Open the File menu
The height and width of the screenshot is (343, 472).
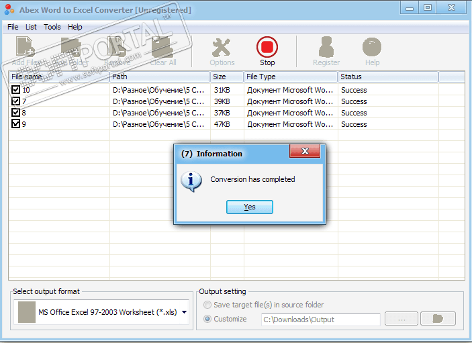[x=13, y=27]
